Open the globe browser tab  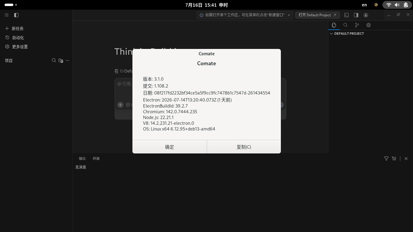(x=368, y=25)
